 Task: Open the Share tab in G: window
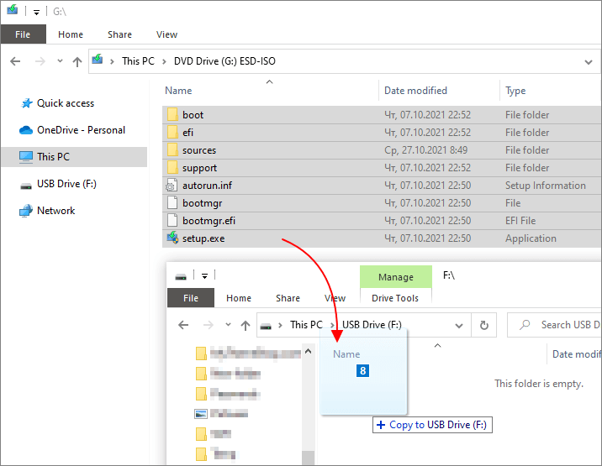[119, 34]
